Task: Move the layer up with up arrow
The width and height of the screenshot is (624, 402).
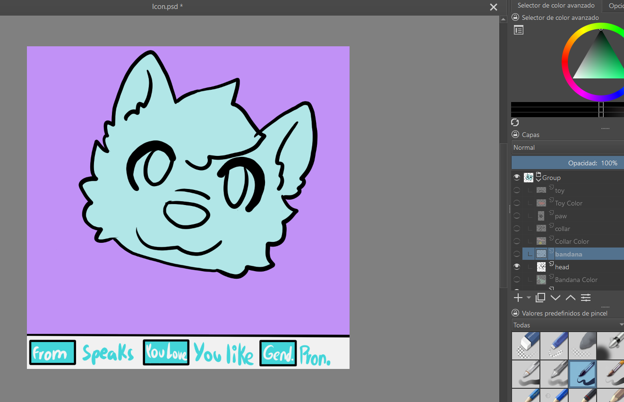Action: coord(571,298)
